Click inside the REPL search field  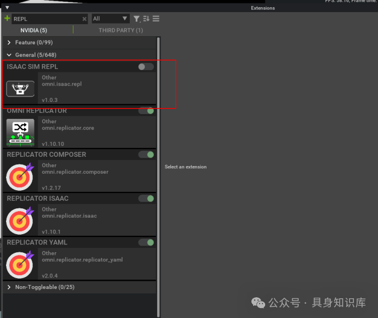pyautogui.click(x=47, y=19)
